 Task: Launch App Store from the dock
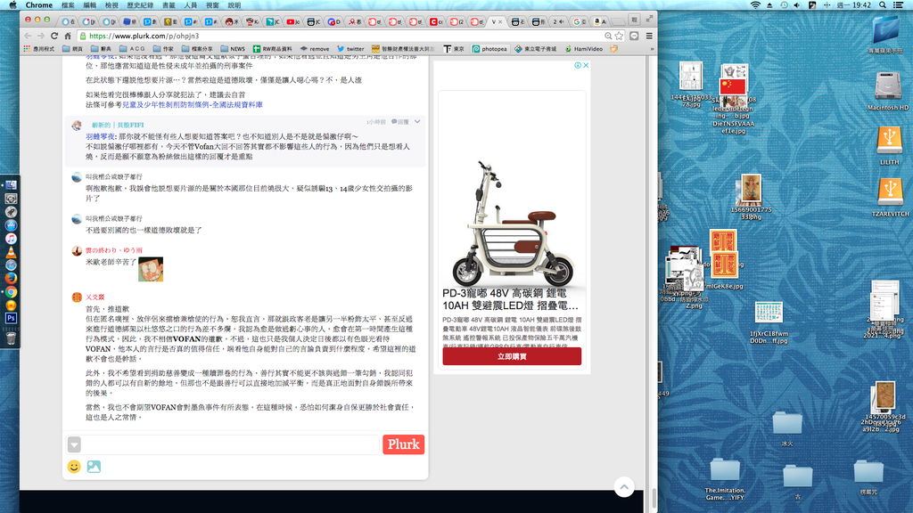click(11, 225)
